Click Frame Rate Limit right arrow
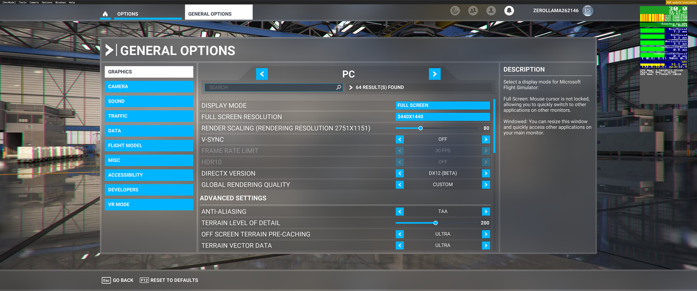Image resolution: width=697 pixels, height=291 pixels. (x=486, y=151)
